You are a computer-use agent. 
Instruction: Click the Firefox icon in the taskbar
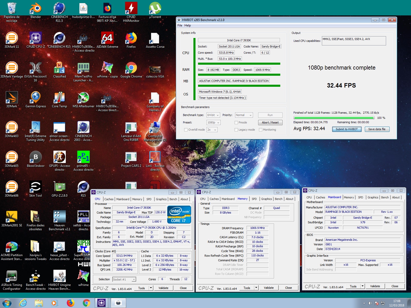[x=70, y=303]
